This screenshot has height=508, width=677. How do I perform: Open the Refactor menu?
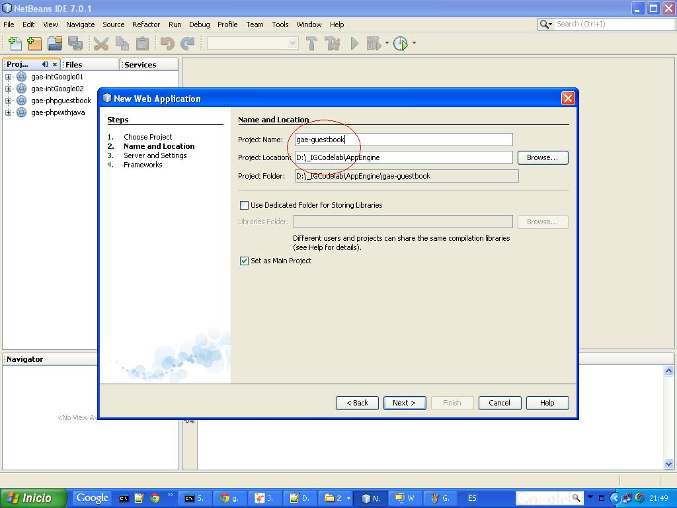pos(145,24)
